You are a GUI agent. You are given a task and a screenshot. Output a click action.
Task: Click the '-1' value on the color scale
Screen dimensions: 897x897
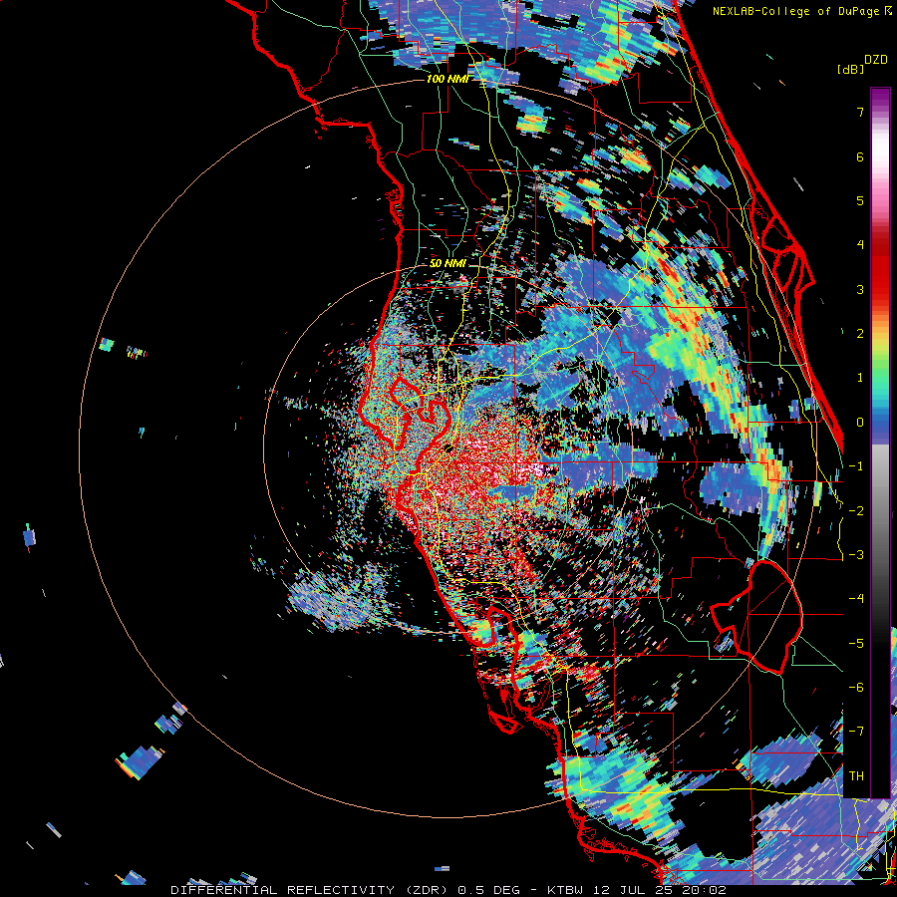click(856, 466)
